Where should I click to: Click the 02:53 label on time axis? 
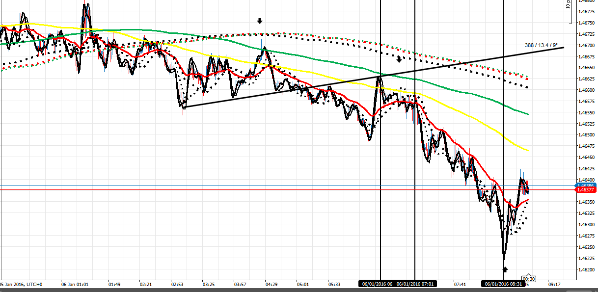tap(177, 284)
